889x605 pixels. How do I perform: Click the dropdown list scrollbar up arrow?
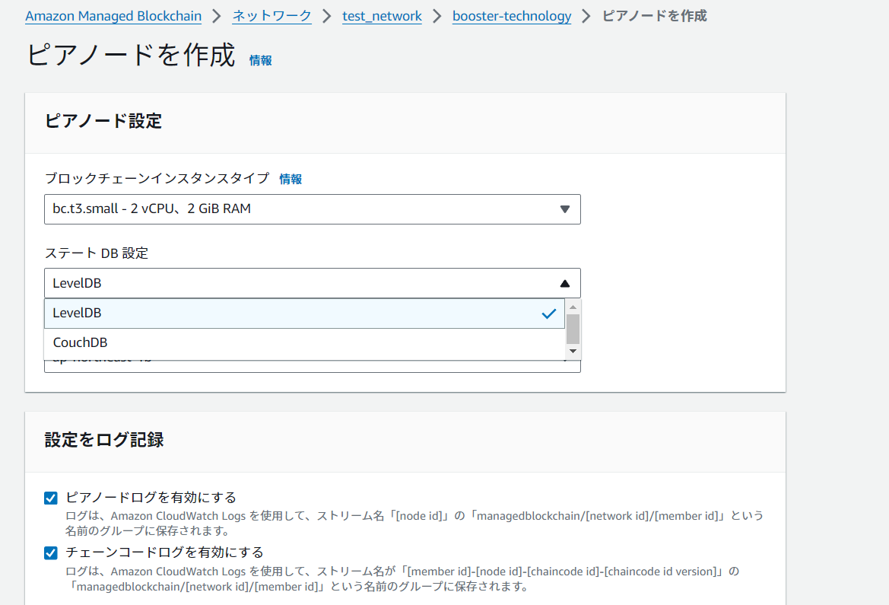pyautogui.click(x=573, y=307)
